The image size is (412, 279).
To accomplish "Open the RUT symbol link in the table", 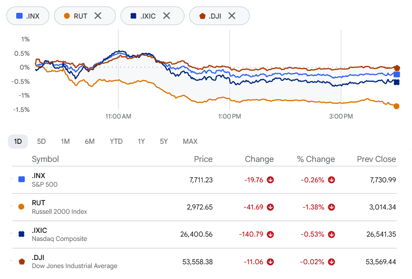I will (39, 203).
